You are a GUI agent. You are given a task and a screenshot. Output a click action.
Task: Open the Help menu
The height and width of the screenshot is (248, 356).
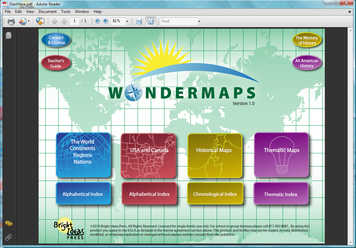pos(98,12)
